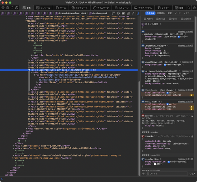Enable the Hover pseudo-class checkbox
The image size is (197, 182).
click(170, 19)
